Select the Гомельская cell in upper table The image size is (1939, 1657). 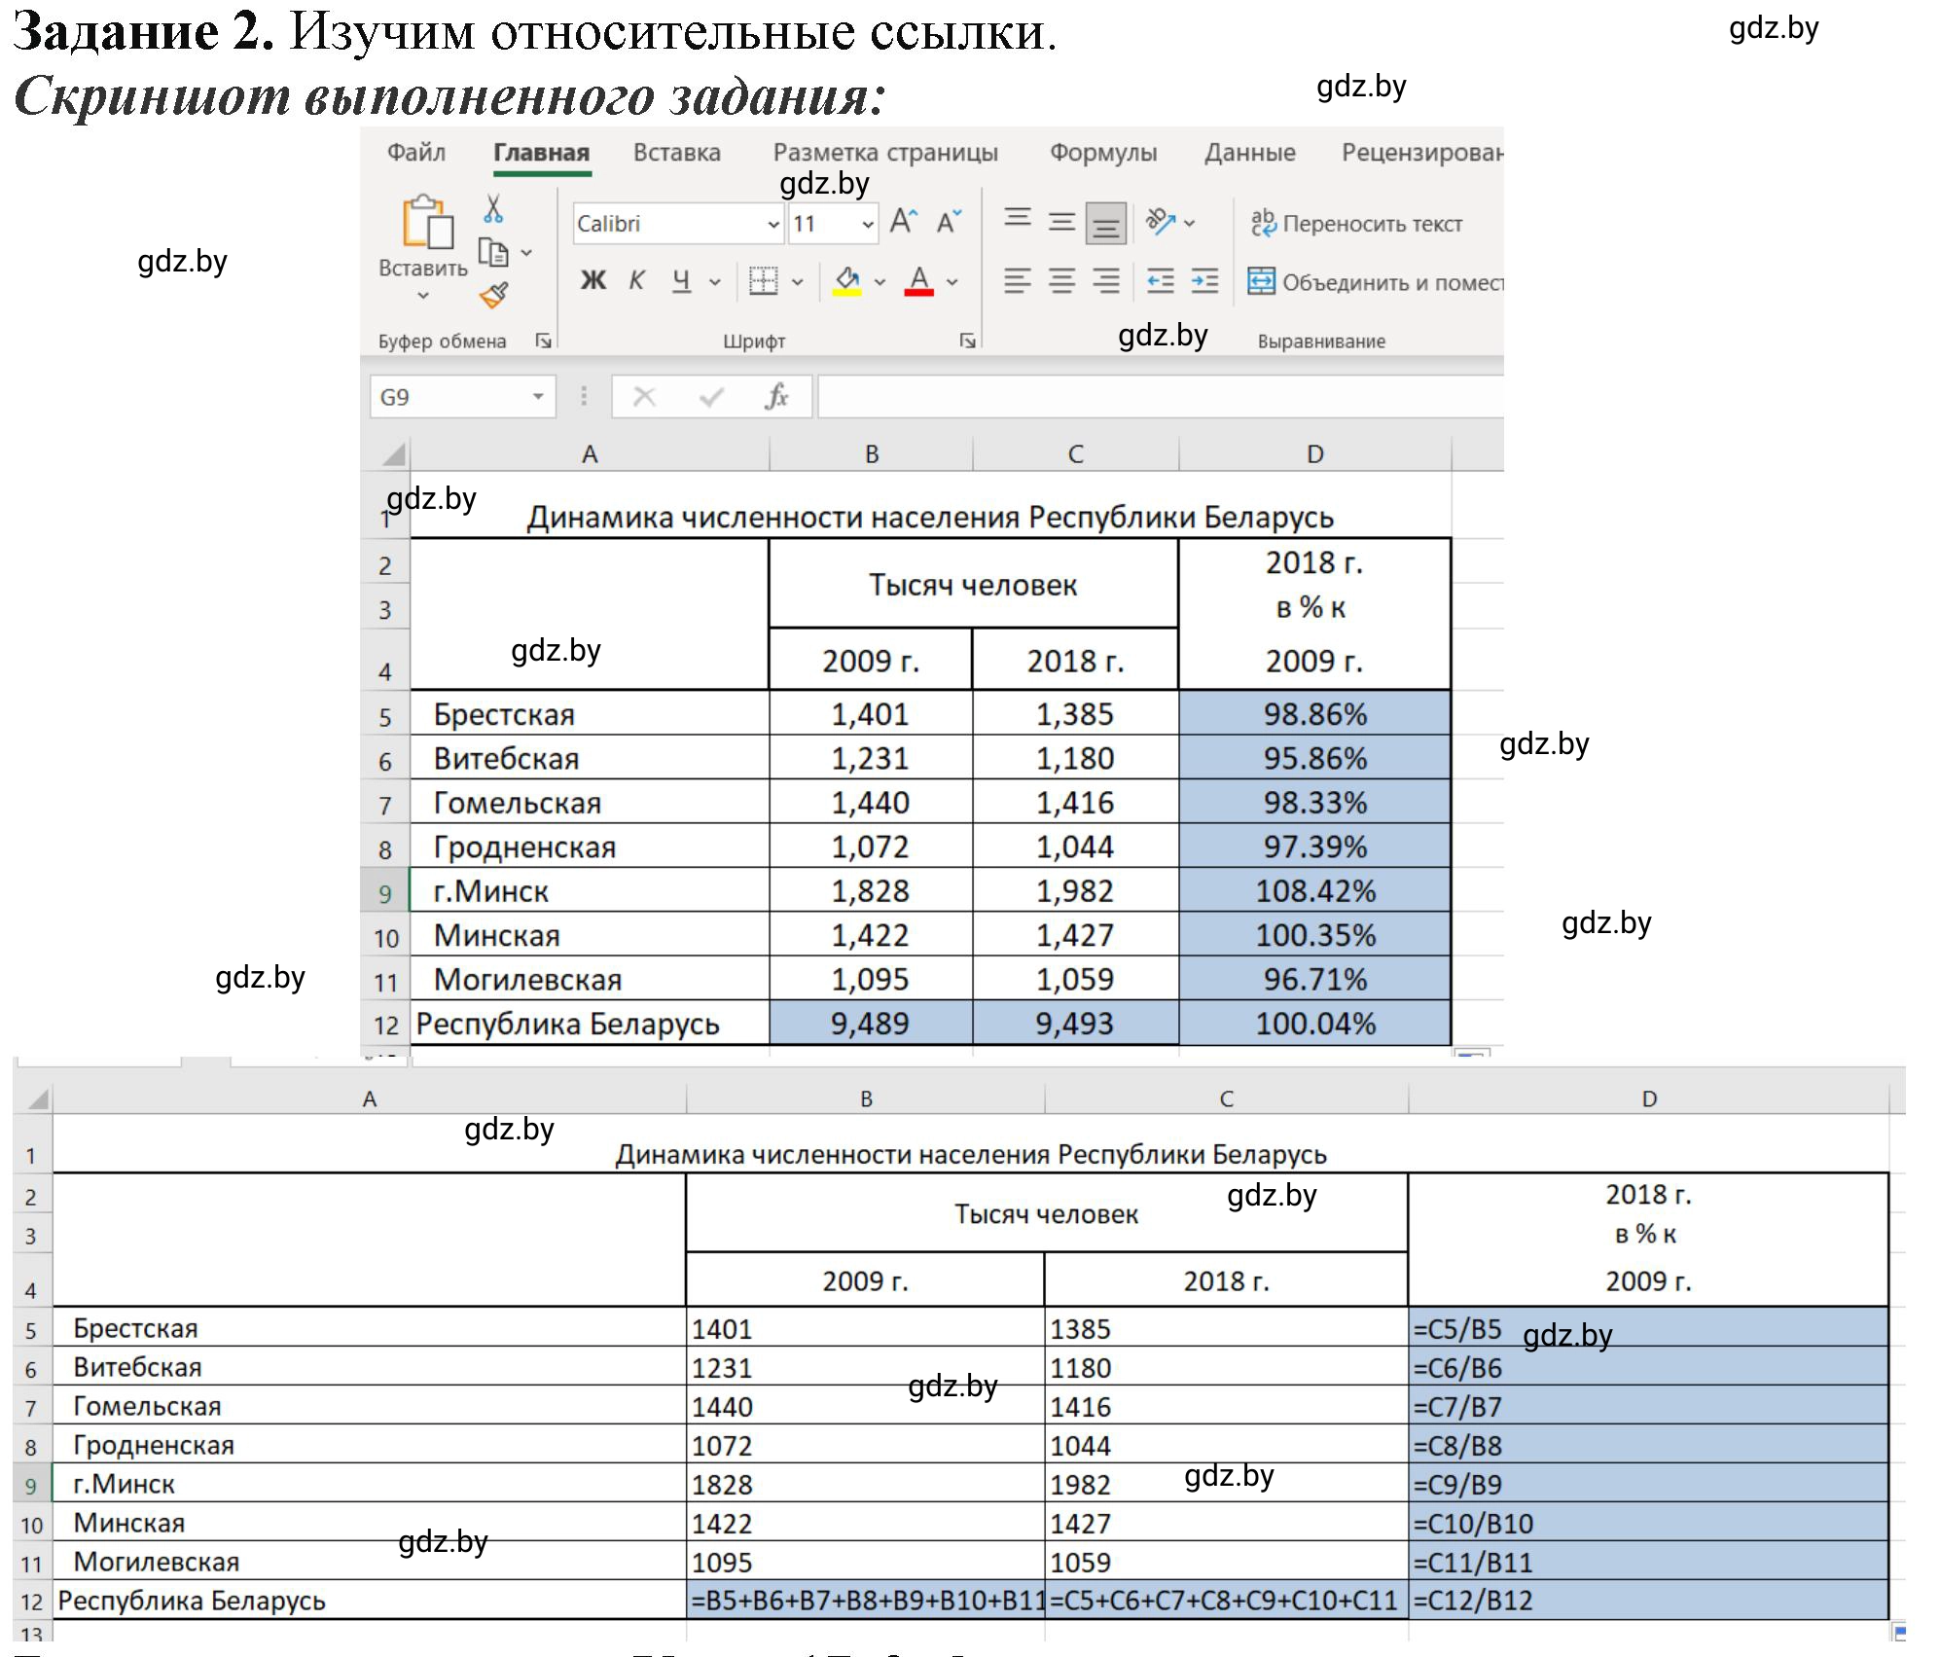(x=590, y=803)
